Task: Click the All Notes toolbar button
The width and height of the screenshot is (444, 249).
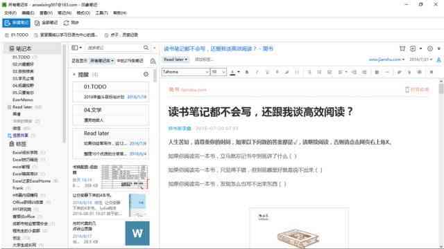Action: [x=46, y=23]
